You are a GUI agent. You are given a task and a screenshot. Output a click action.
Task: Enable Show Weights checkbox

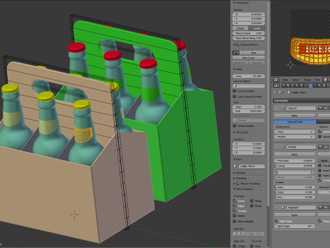point(234,221)
